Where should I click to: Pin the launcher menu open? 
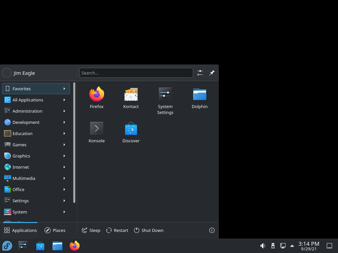[212, 73]
